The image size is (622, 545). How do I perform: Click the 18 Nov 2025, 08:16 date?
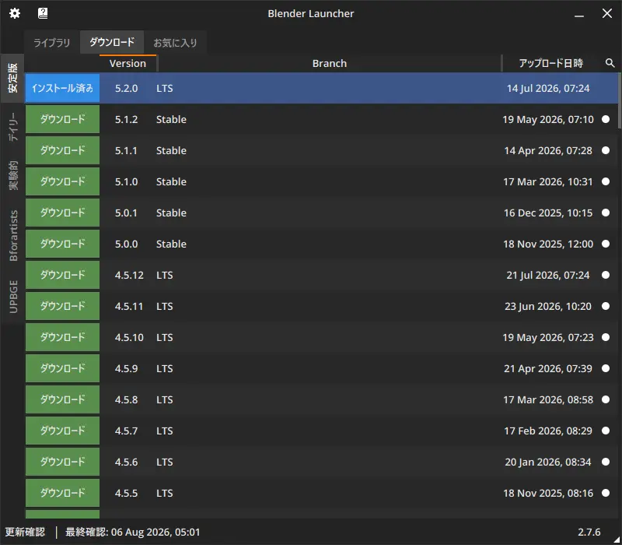click(x=548, y=493)
